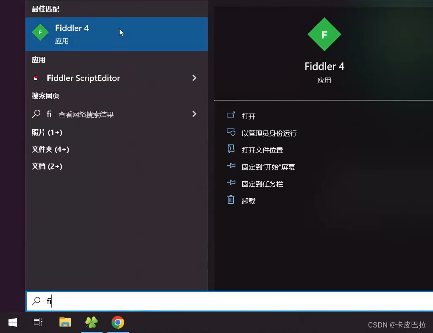Click the file location icon beside 打开文件位置
This screenshot has height=333, width=433.
point(231,149)
